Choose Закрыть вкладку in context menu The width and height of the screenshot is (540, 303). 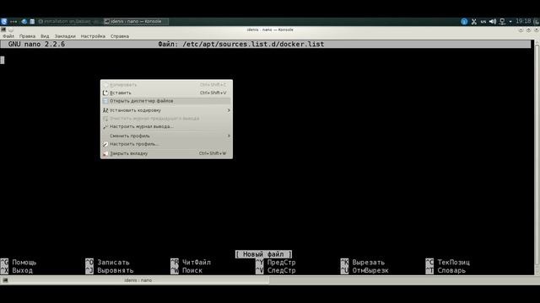[x=166, y=153]
